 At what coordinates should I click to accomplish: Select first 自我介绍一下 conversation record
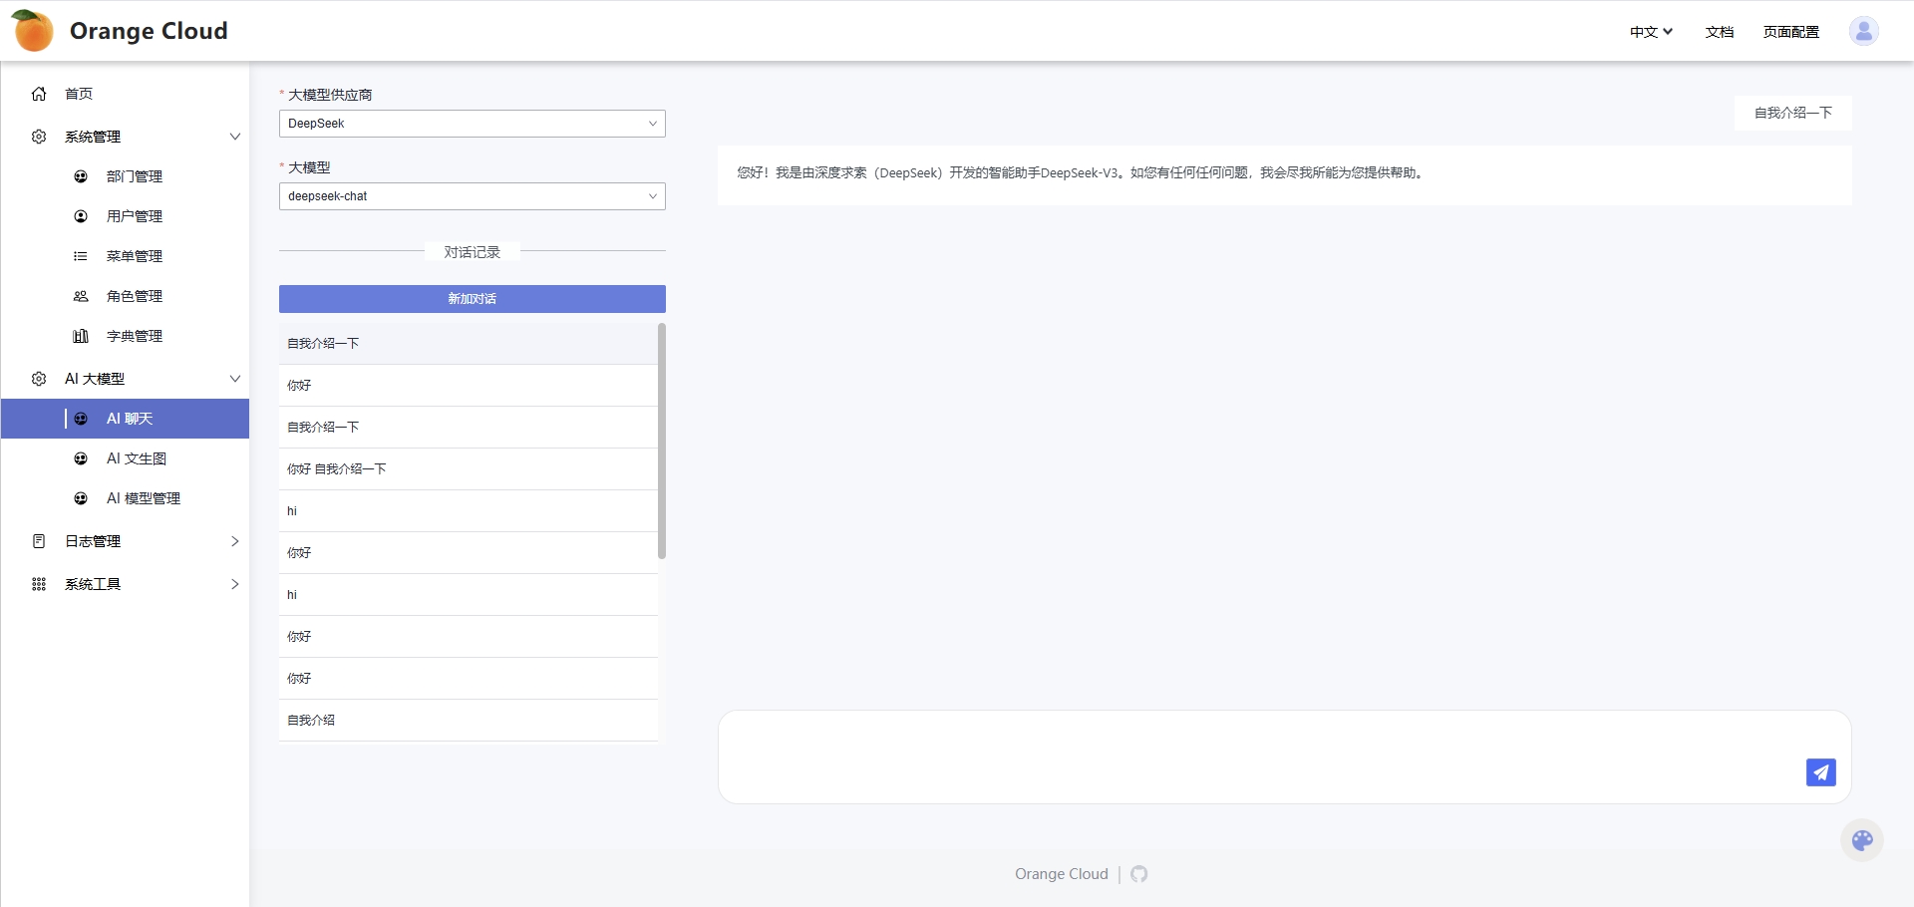469,343
